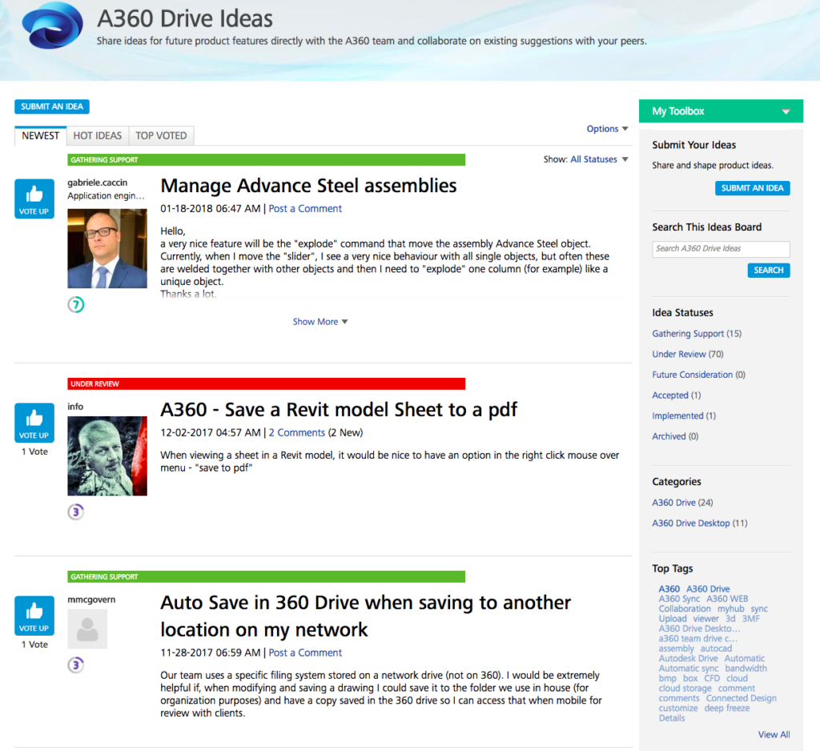Vote up the Auto Save in 360 Drive idea
Image resolution: width=820 pixels, height=751 pixels.
[34, 616]
